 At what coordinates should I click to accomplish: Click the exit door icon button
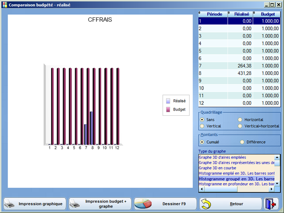point(271,204)
